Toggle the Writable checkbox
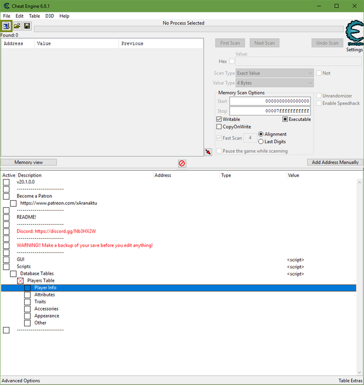Screen dimensions: 364x385 [x=220, y=119]
